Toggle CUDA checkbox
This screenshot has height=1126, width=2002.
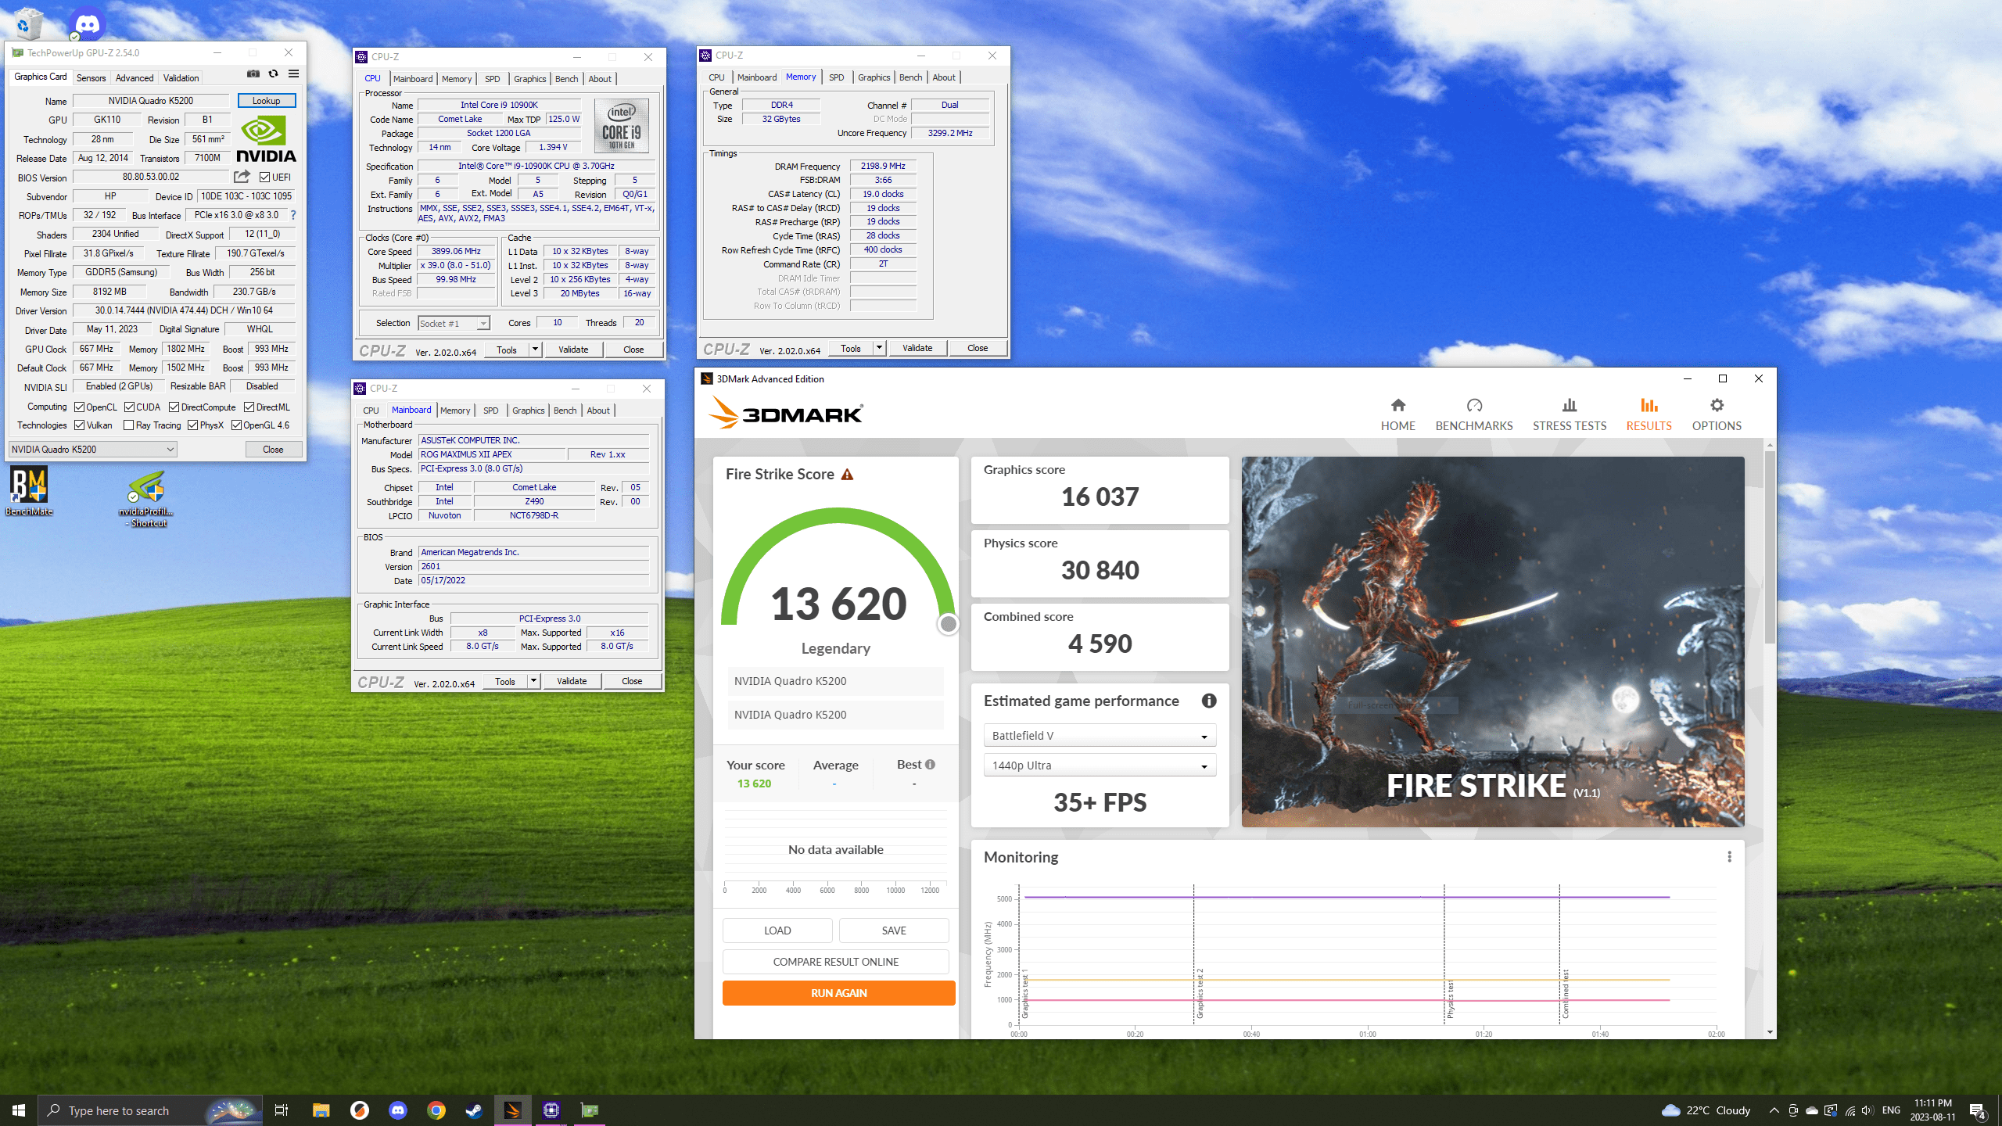pos(130,407)
